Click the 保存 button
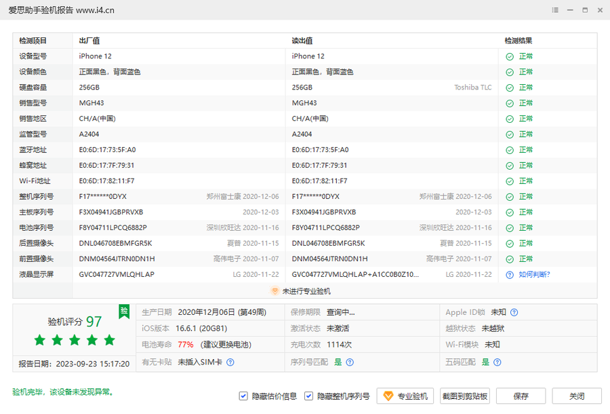This screenshot has height=414, width=610. 521,396
